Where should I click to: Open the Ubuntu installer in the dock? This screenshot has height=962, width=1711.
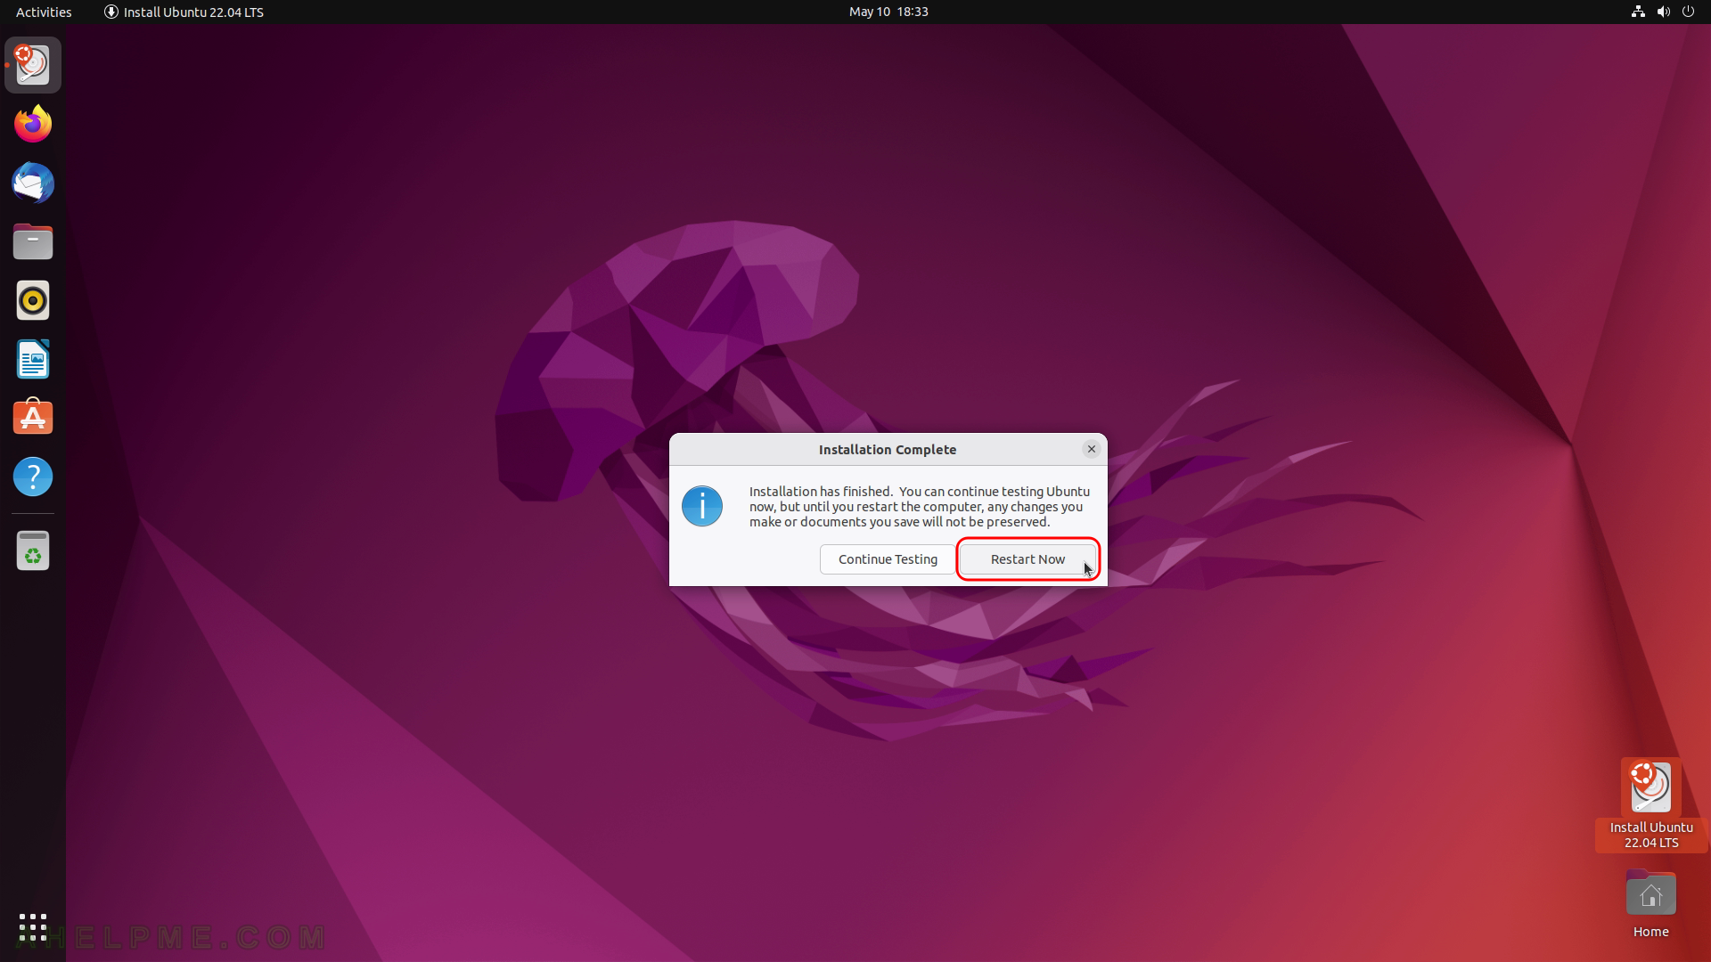[33, 65]
